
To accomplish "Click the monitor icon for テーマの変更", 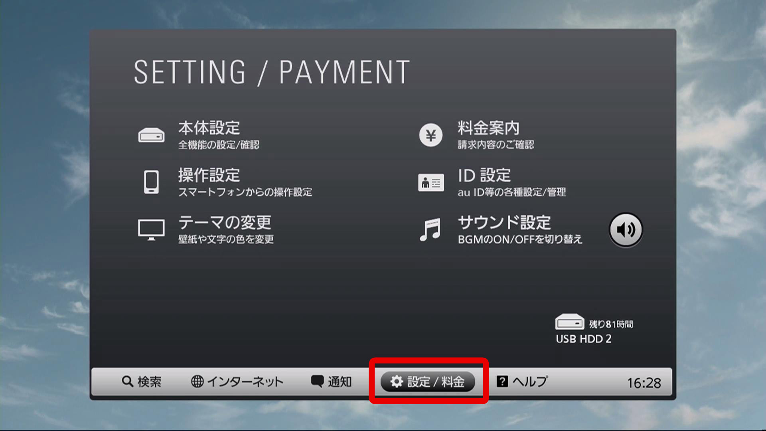I will [151, 229].
